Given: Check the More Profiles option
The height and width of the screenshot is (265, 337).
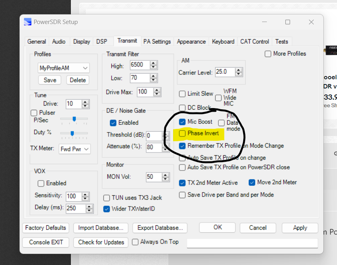Looking at the screenshot, I should pyautogui.click(x=268, y=54).
